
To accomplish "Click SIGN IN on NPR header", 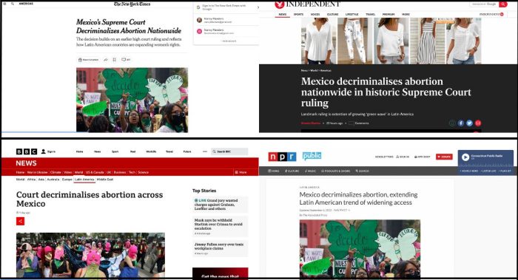I will tap(403, 157).
